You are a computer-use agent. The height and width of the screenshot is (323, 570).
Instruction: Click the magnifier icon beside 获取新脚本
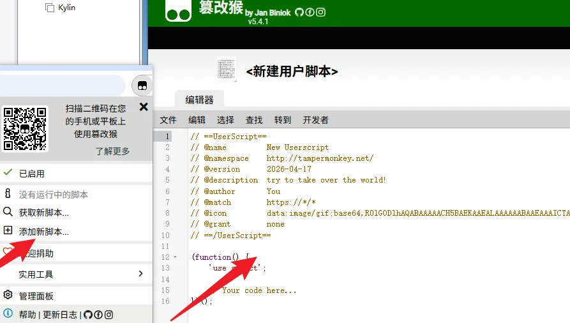8,212
